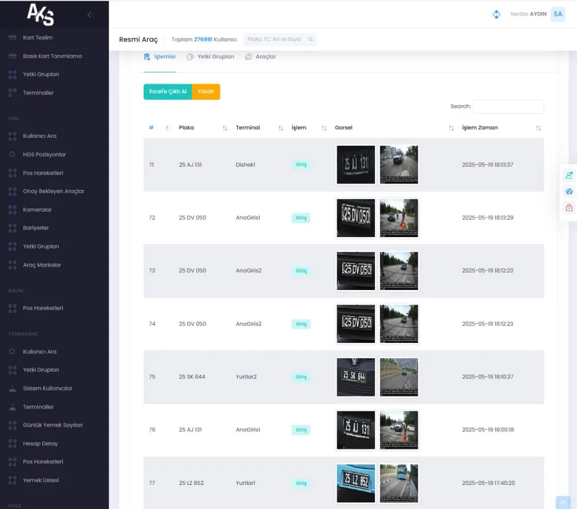Image resolution: width=577 pixels, height=509 pixels.
Task: Open plate thumbnail in row 71
Action: pos(356,165)
